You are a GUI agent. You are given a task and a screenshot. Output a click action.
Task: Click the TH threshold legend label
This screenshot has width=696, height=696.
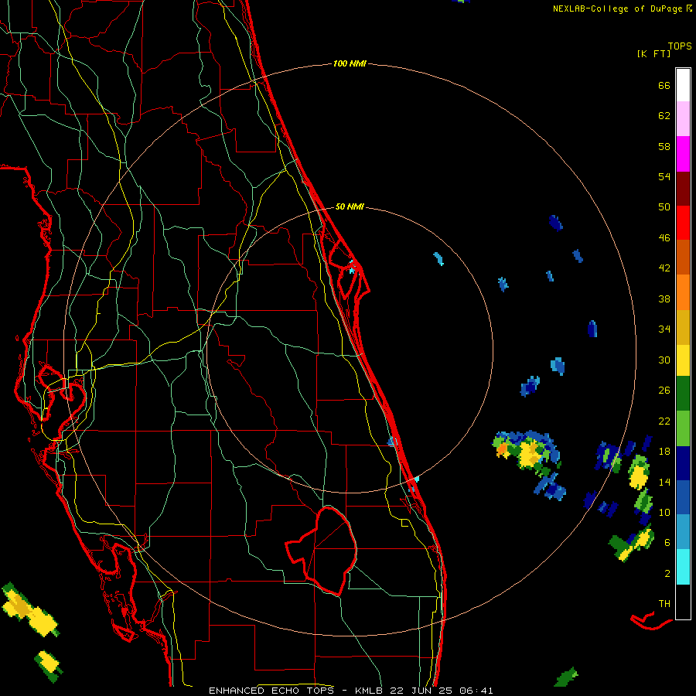[x=664, y=604]
